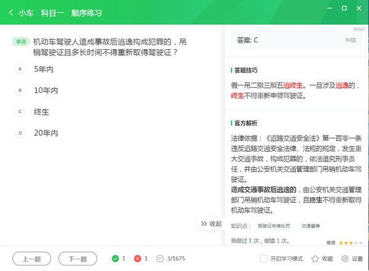Select answer option A 5年内
The height and width of the screenshot is (271, 369).
click(x=35, y=69)
